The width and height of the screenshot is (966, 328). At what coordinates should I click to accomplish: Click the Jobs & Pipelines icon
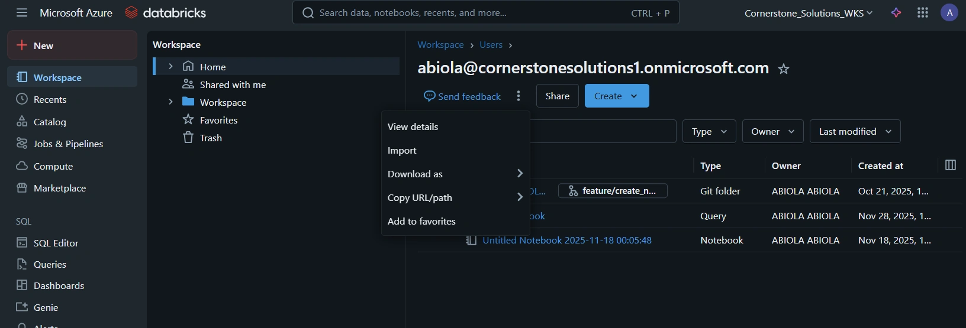coord(22,144)
